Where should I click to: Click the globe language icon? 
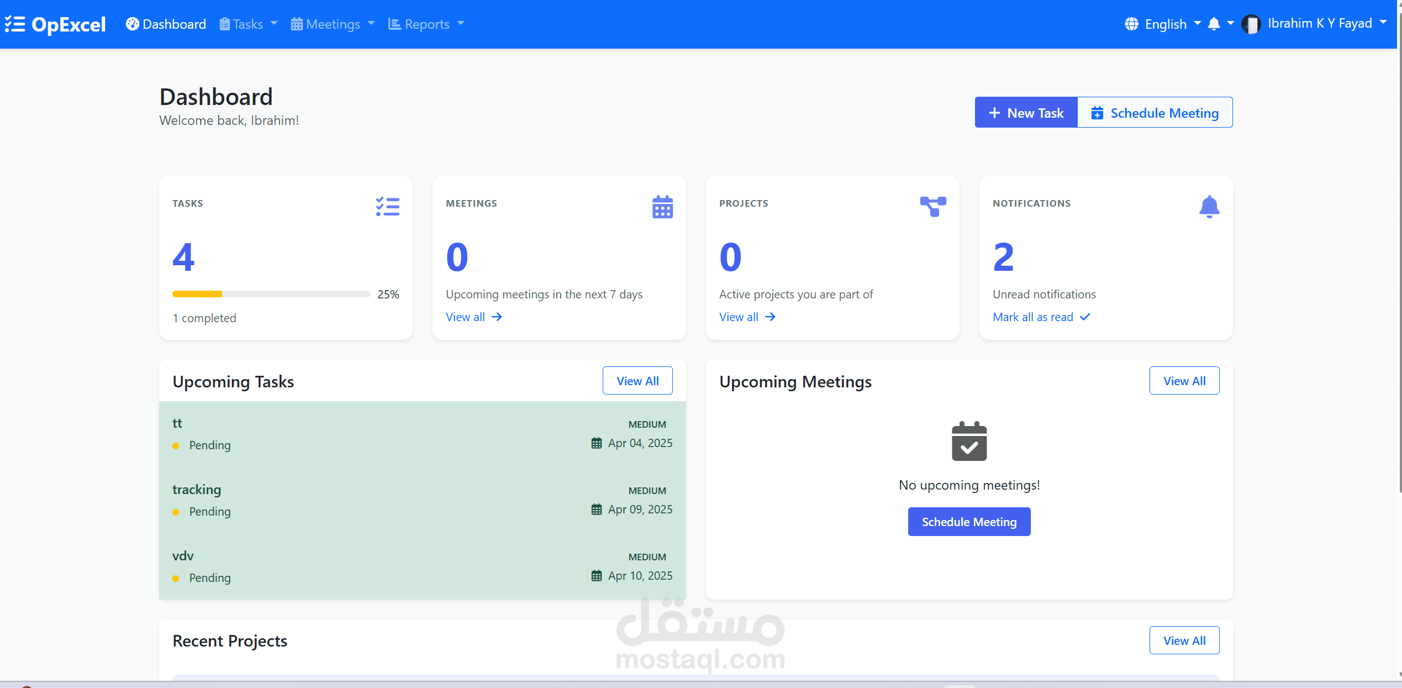[1131, 24]
